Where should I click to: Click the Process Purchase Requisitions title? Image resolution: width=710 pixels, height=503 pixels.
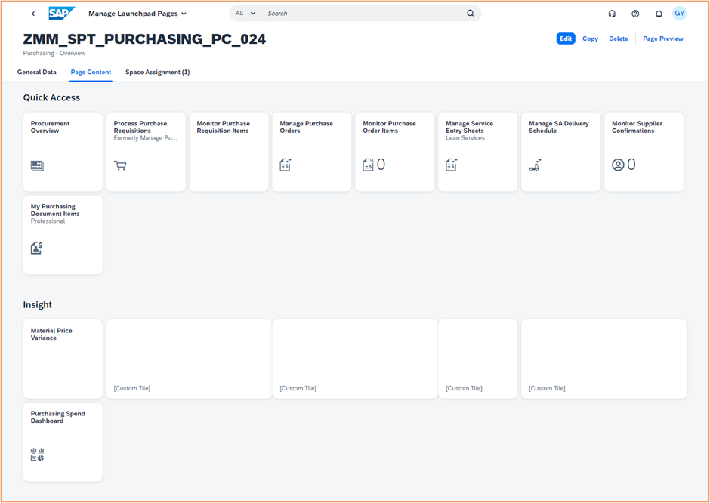(x=140, y=127)
